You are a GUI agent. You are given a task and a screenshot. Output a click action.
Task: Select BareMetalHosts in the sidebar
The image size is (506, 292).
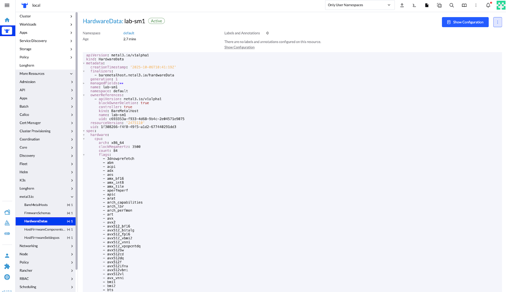[36, 205]
